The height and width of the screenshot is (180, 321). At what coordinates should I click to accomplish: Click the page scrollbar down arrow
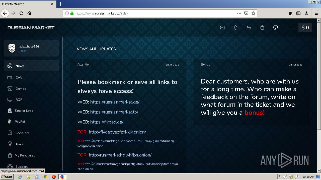[319, 171]
